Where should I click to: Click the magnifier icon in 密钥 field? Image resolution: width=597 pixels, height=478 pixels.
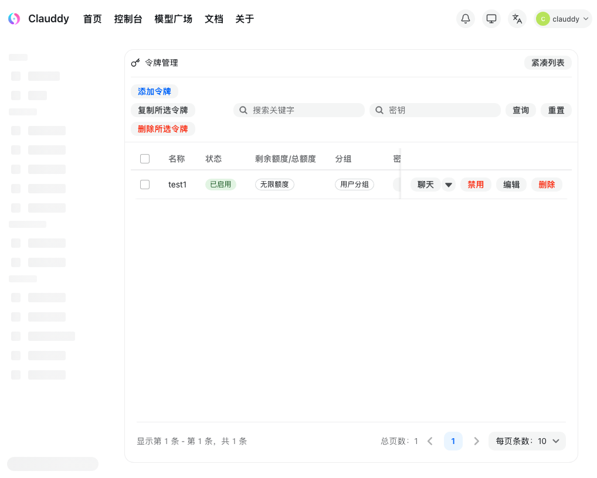[x=379, y=110]
